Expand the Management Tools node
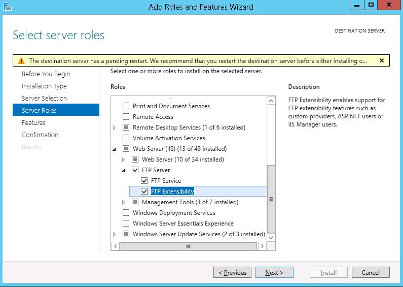Viewport: 403px width, 287px height. point(124,202)
